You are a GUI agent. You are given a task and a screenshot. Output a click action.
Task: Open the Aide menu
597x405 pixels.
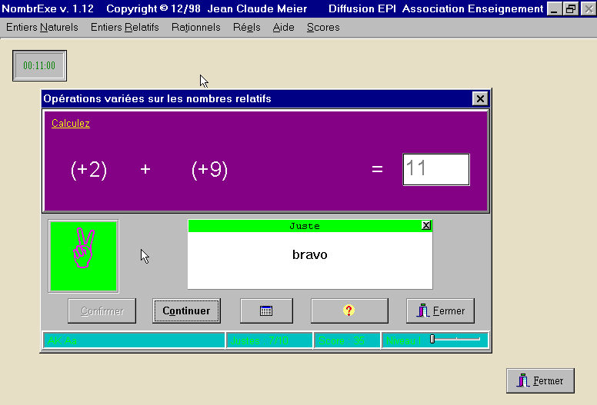pyautogui.click(x=283, y=27)
